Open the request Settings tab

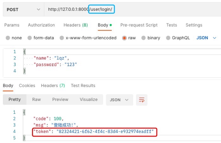194,25
